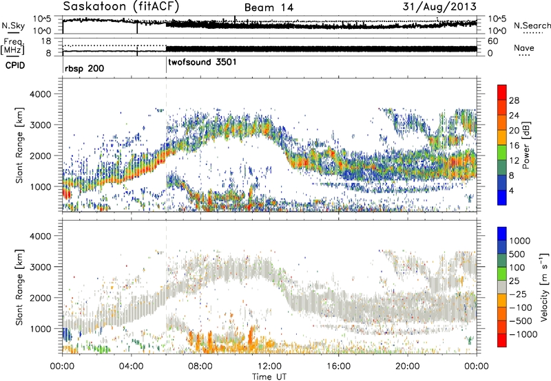Click the "CPID" row label
The width and height of the screenshot is (551, 381).
click(15, 65)
